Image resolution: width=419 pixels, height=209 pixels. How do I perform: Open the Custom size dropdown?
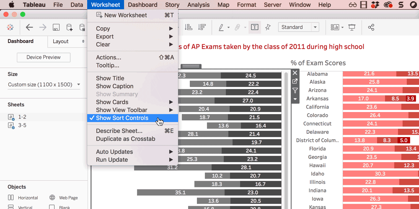pyautogui.click(x=44, y=85)
